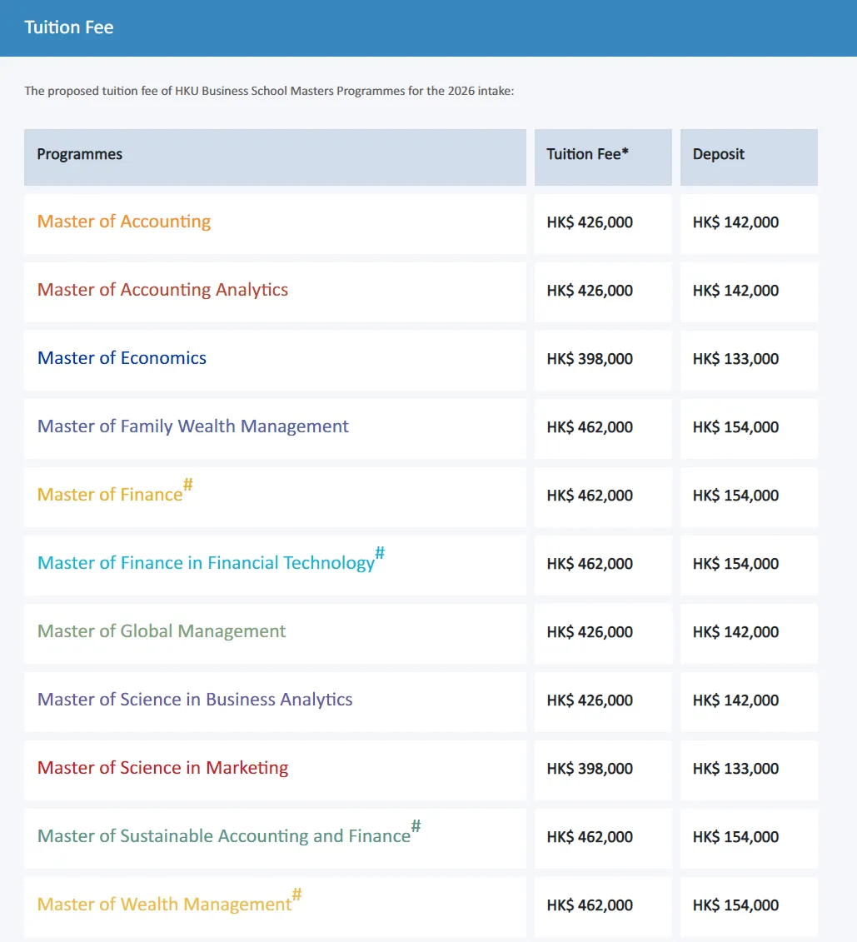Select Master of Science in Marketing
Image resolution: width=857 pixels, height=942 pixels.
click(162, 768)
